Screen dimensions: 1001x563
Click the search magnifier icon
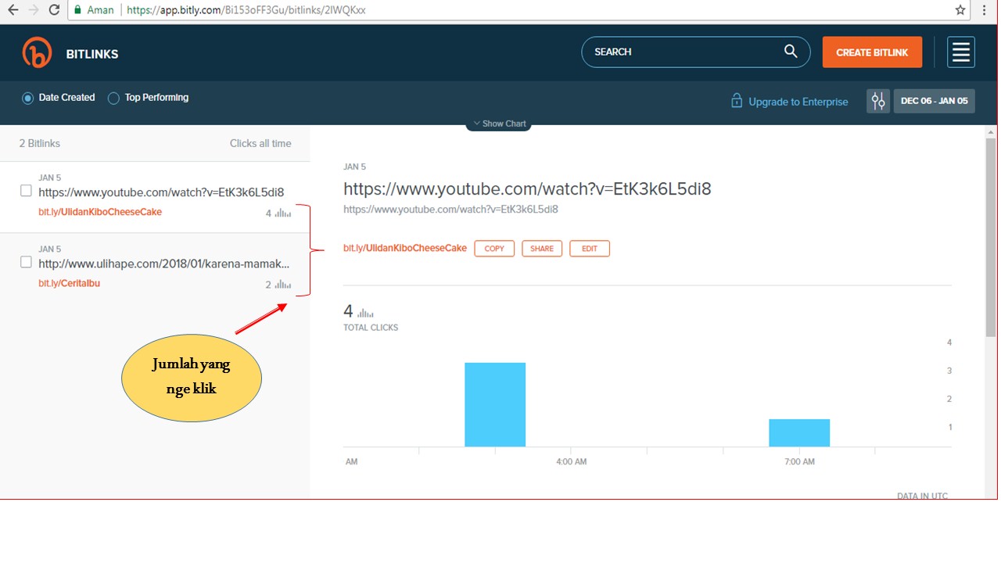pos(790,52)
